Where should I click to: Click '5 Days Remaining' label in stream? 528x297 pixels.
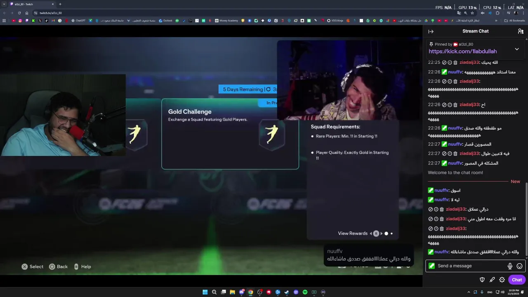(x=243, y=90)
